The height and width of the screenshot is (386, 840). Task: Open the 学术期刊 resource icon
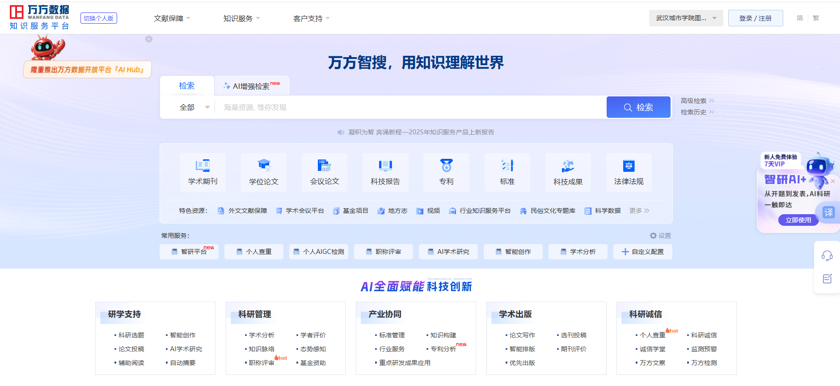tap(203, 172)
